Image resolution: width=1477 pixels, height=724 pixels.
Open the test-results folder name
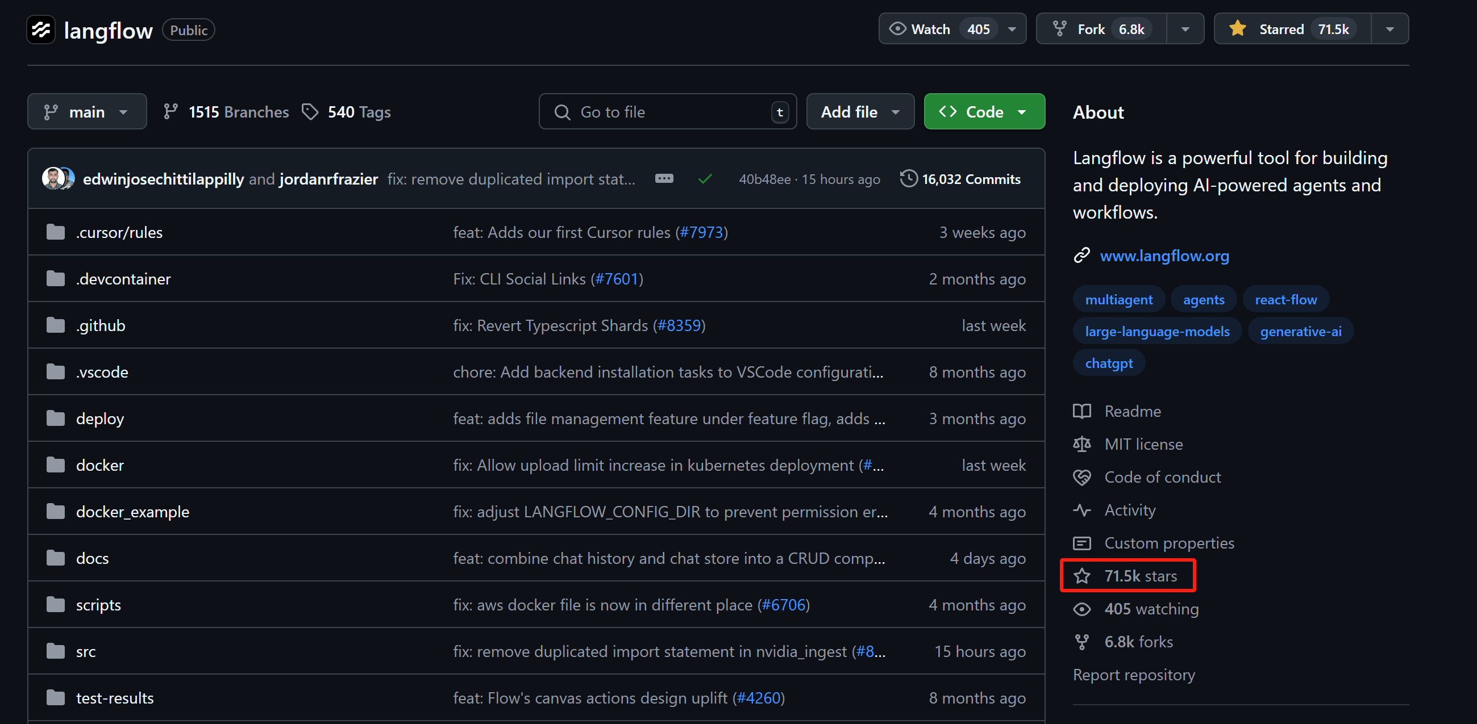click(115, 698)
